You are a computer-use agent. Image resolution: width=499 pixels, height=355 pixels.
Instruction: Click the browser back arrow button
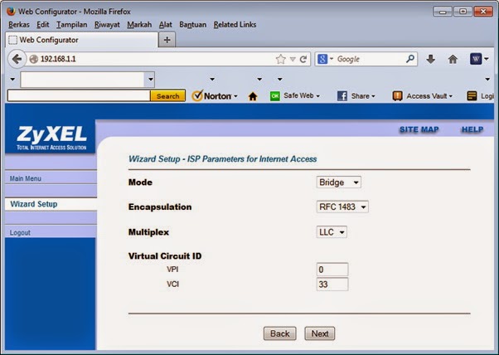[17, 59]
